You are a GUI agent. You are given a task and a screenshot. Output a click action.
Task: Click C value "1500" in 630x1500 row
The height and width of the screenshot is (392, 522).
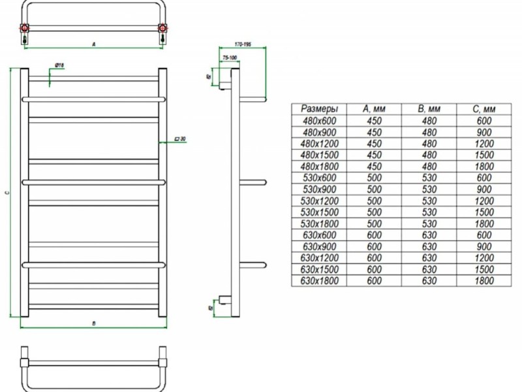click(x=484, y=269)
